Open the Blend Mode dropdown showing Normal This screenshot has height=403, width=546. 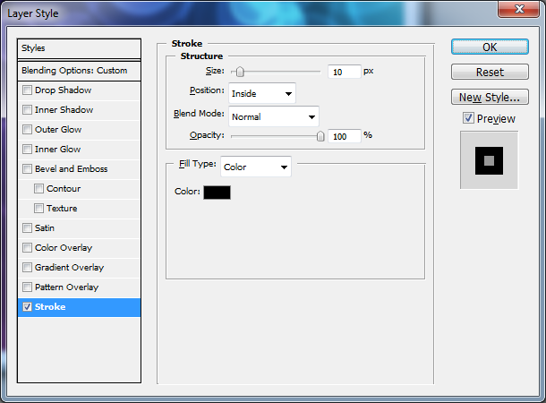pyautogui.click(x=274, y=116)
